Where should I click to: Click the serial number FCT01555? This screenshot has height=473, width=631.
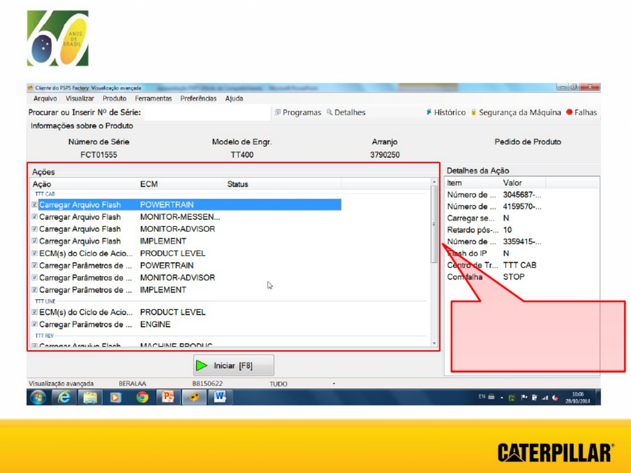[99, 155]
